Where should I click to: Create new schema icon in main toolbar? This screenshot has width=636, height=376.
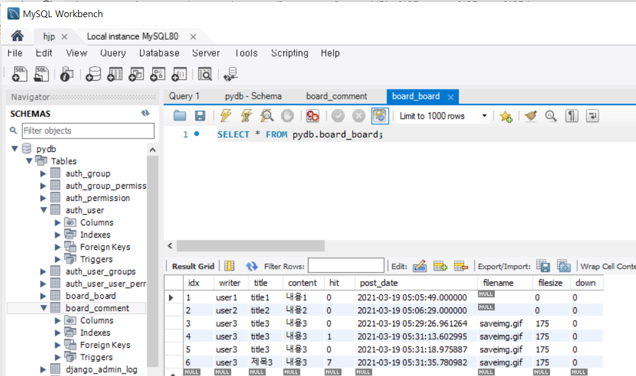coord(93,74)
